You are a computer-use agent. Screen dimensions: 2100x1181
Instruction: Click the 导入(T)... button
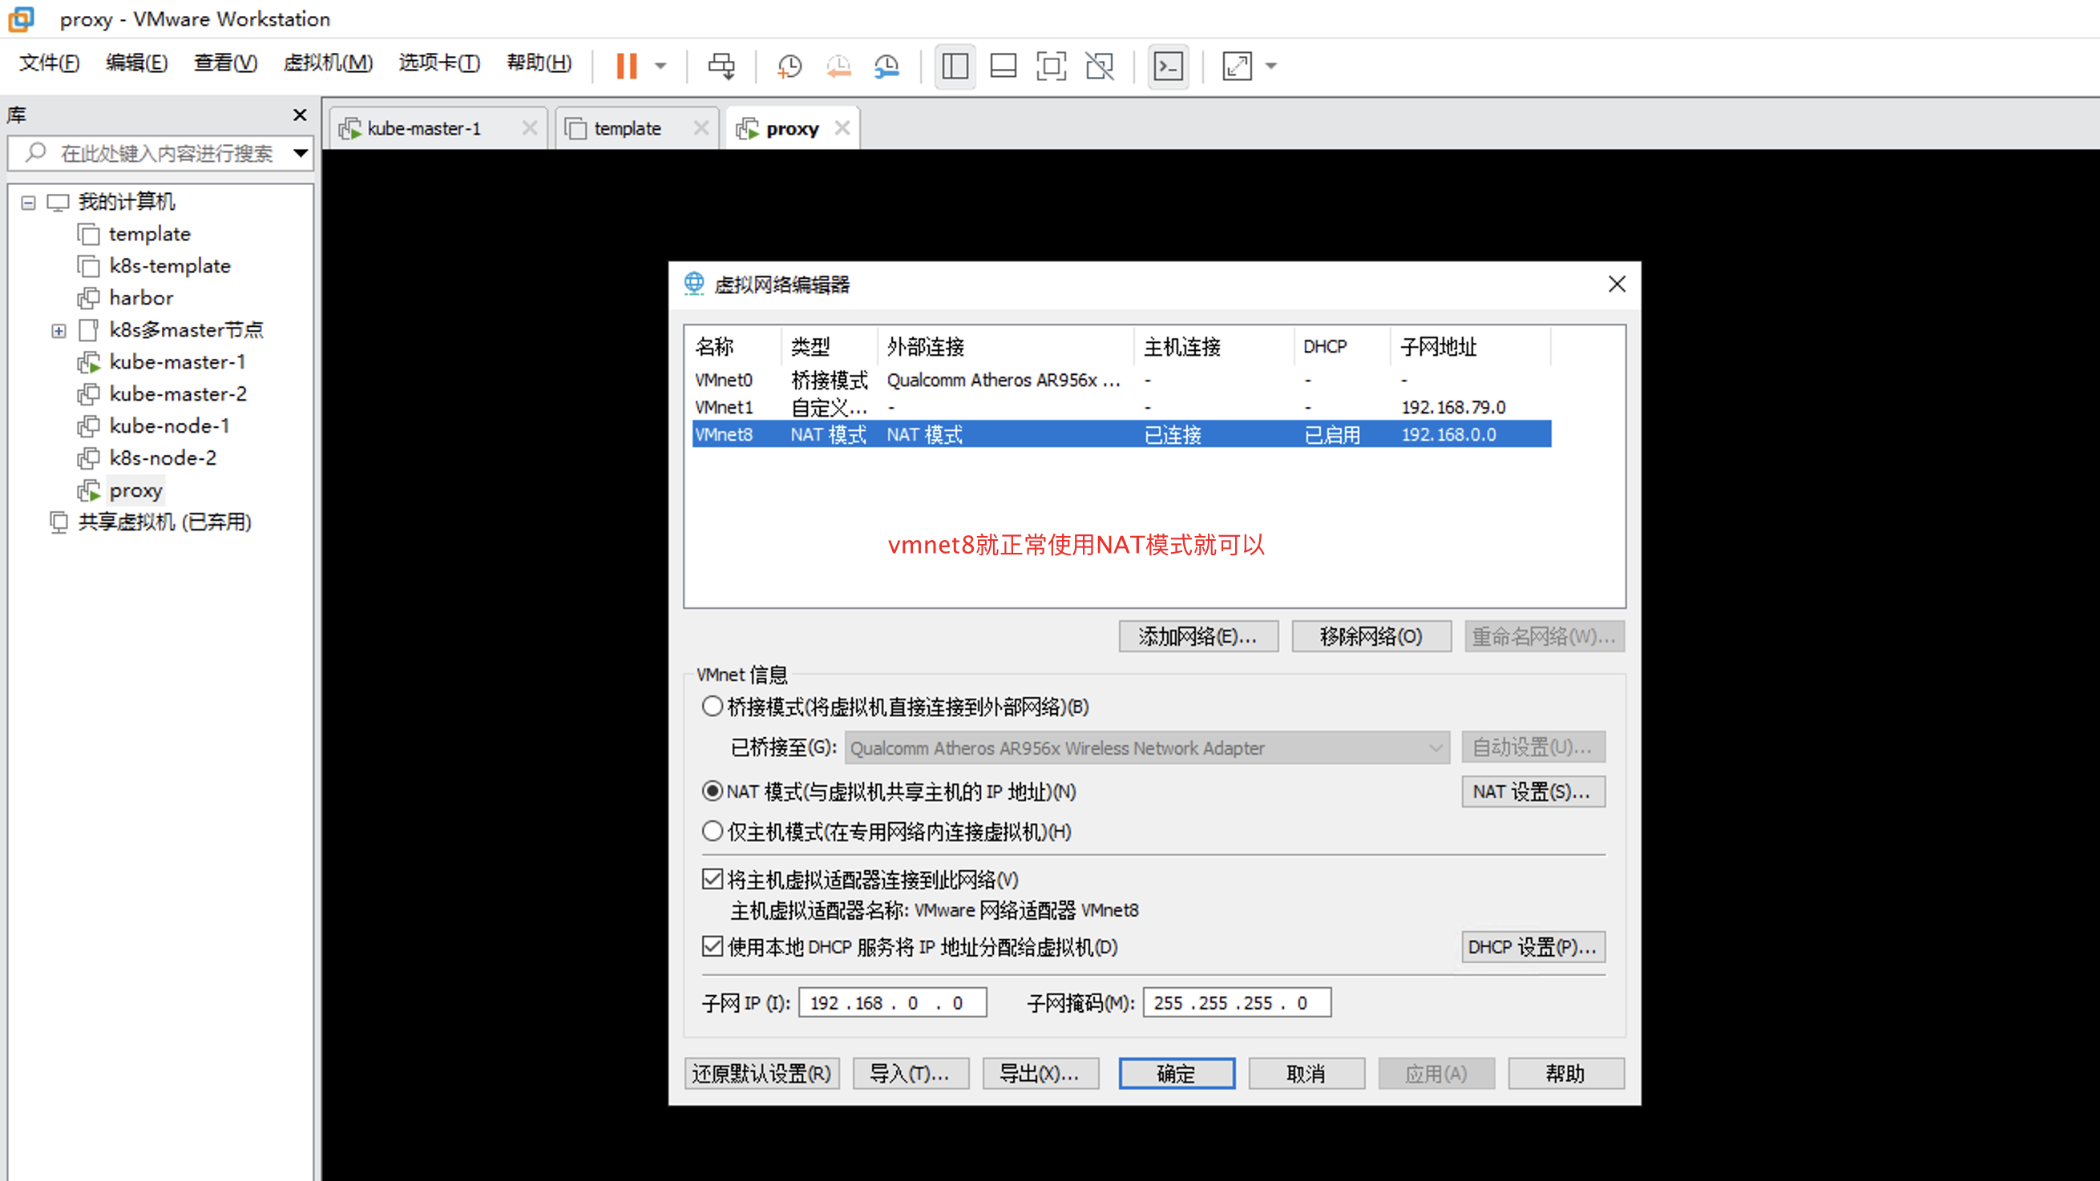click(911, 1074)
